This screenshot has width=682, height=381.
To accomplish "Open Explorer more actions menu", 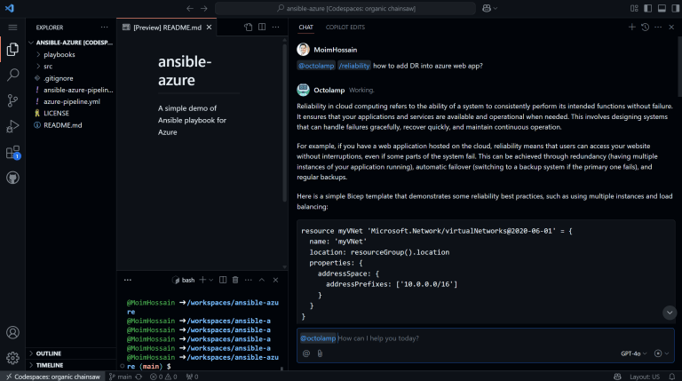I will pos(105,28).
